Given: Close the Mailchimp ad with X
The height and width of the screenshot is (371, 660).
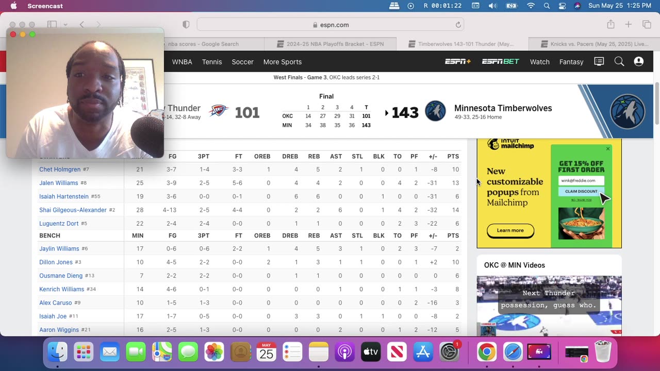Looking at the screenshot, I should 608,149.
